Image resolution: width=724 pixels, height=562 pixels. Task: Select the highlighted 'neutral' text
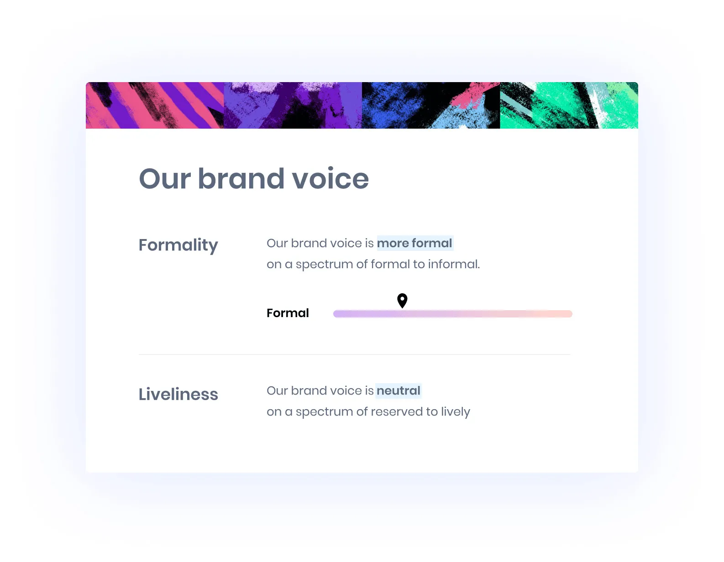click(399, 390)
